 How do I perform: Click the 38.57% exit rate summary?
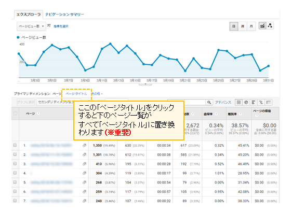click(x=240, y=125)
